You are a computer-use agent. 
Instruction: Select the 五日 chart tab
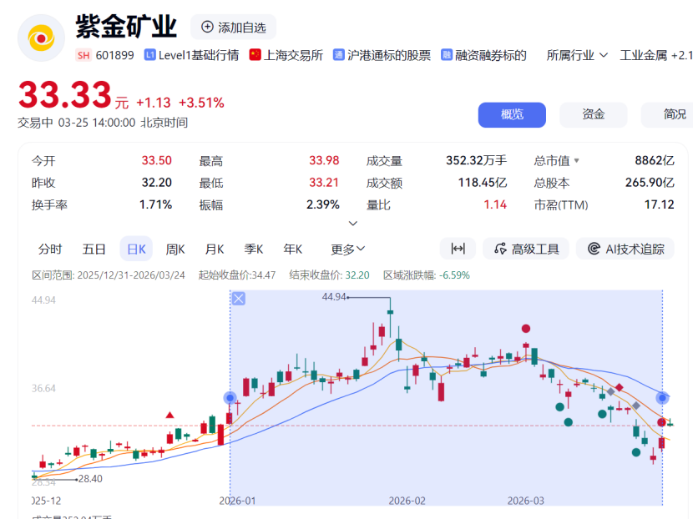[94, 249]
